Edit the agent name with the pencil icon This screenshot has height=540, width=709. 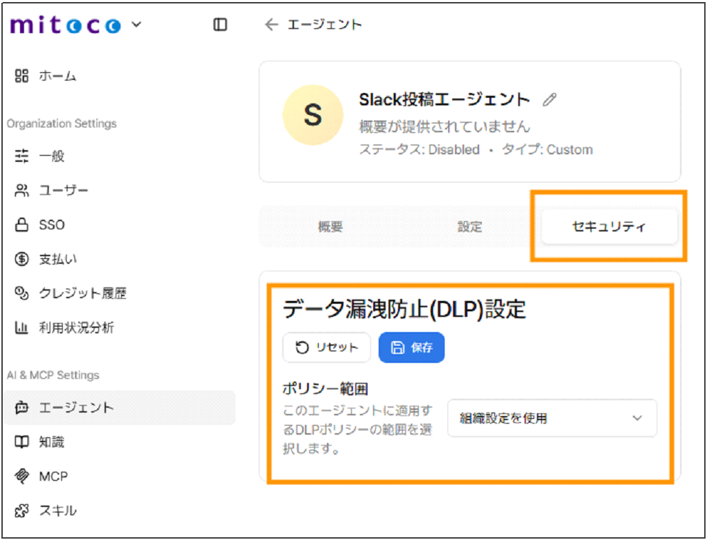click(549, 100)
